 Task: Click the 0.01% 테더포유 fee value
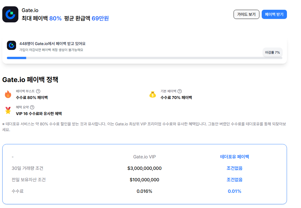[234, 191]
